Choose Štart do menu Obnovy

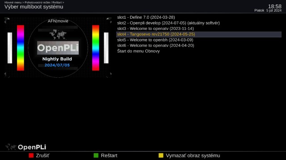coord(199,51)
